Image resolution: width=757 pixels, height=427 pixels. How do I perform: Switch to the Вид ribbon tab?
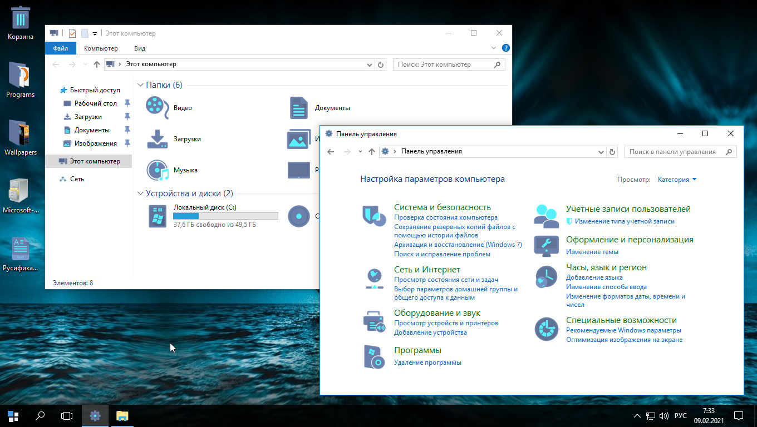[140, 48]
